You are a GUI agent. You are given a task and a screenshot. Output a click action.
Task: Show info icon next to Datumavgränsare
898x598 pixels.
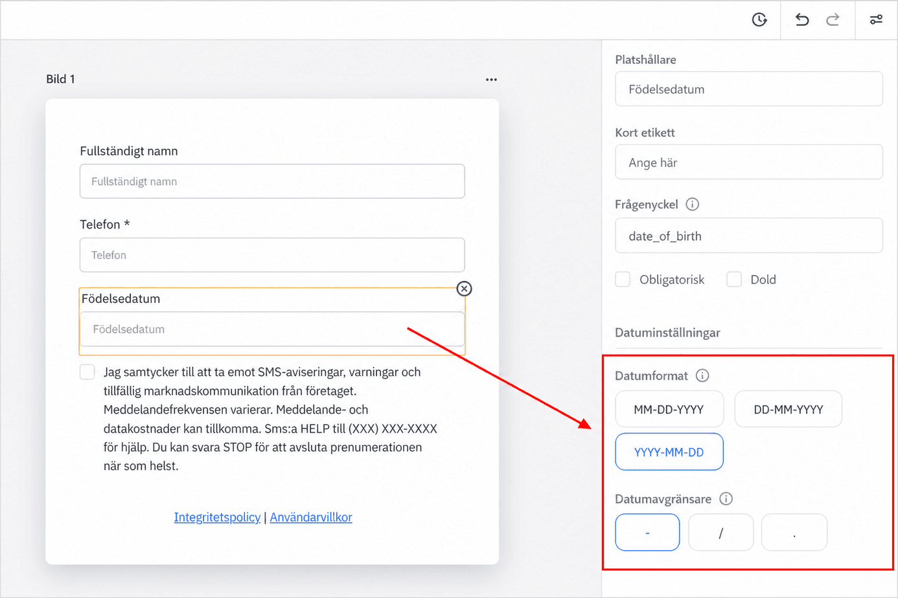[726, 498]
